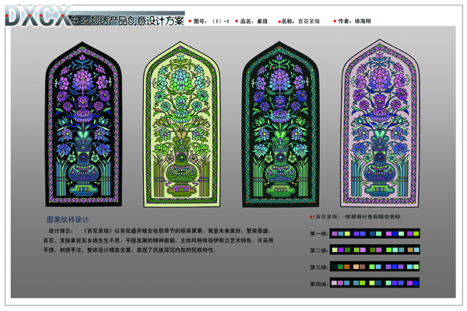Click the 第一组 color group label
The width and height of the screenshot is (467, 311).
pyautogui.click(x=319, y=233)
